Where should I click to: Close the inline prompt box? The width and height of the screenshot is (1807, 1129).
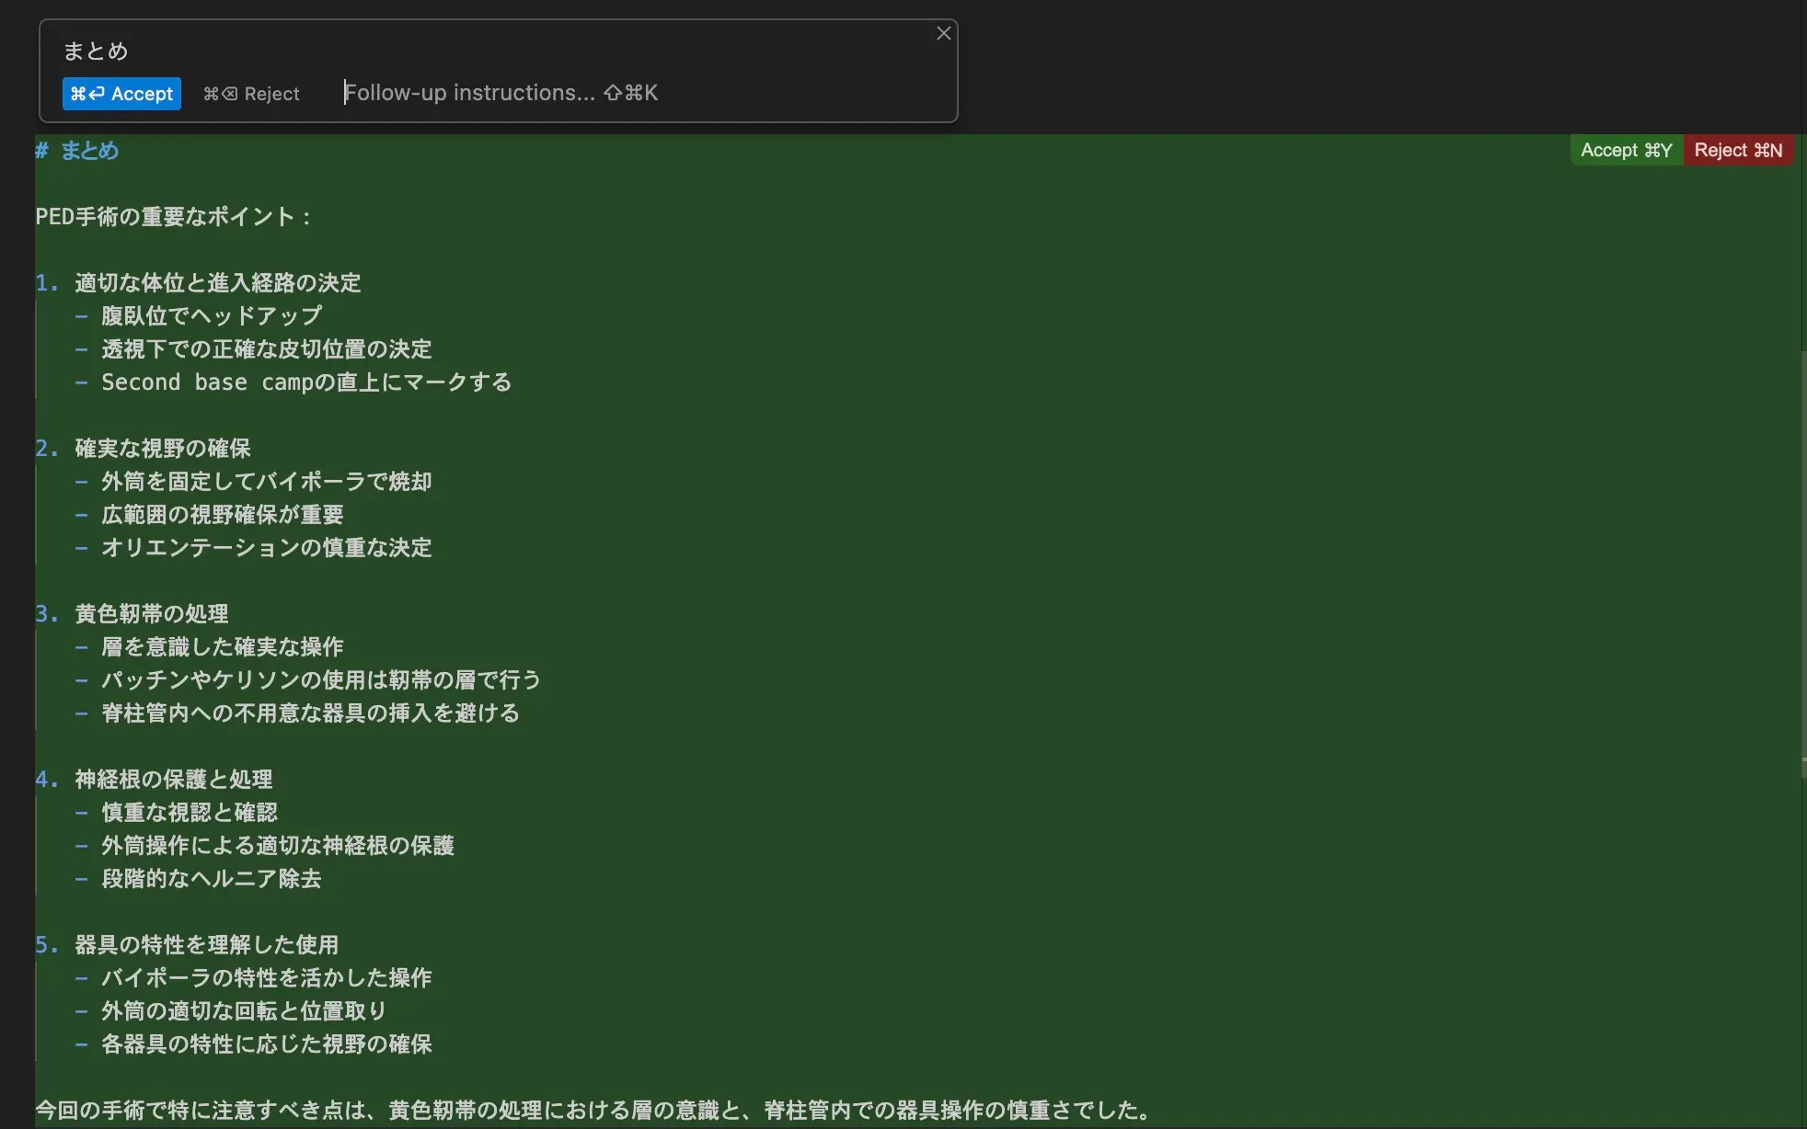[943, 34]
